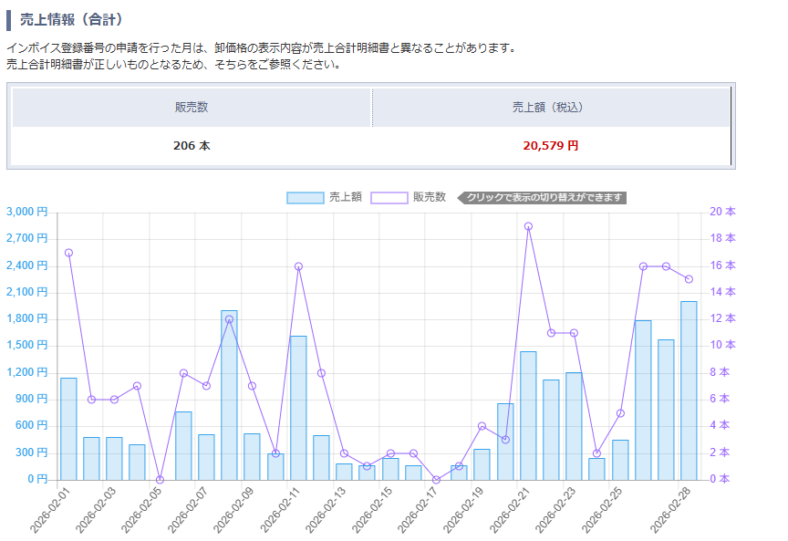Click the peak line point on 2026-02-21
The height and width of the screenshot is (541, 788).
tap(528, 226)
